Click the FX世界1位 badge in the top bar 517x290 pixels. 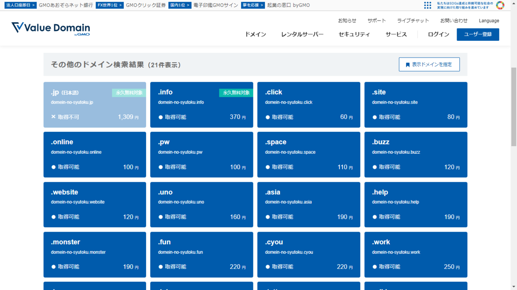coord(109,6)
